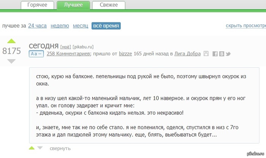Collapse the post via 'свернуть'
Image resolution: width=266 pixels, height=158 pixels.
click(60, 148)
